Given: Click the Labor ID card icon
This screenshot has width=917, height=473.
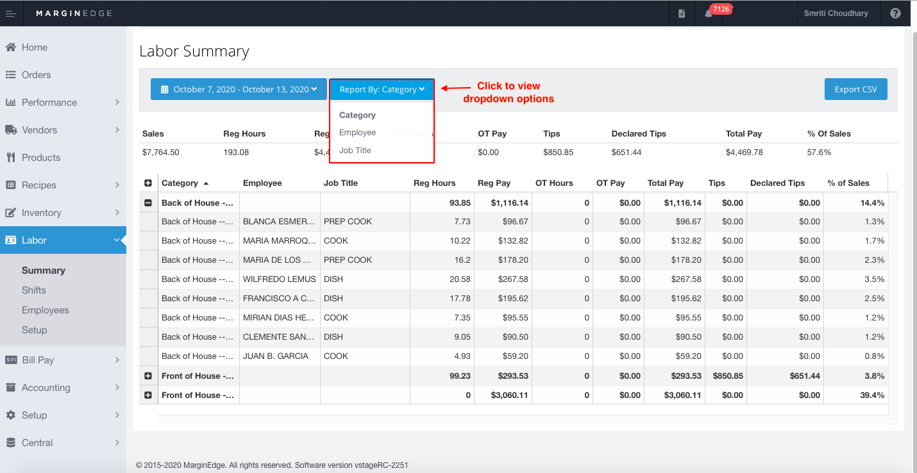Looking at the screenshot, I should tap(10, 240).
